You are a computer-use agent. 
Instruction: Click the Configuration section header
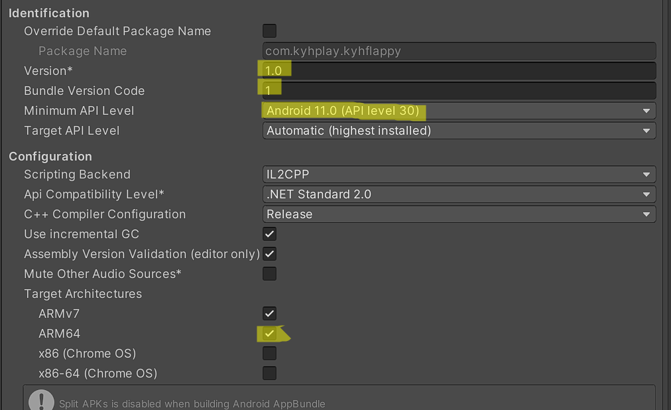(x=50, y=157)
